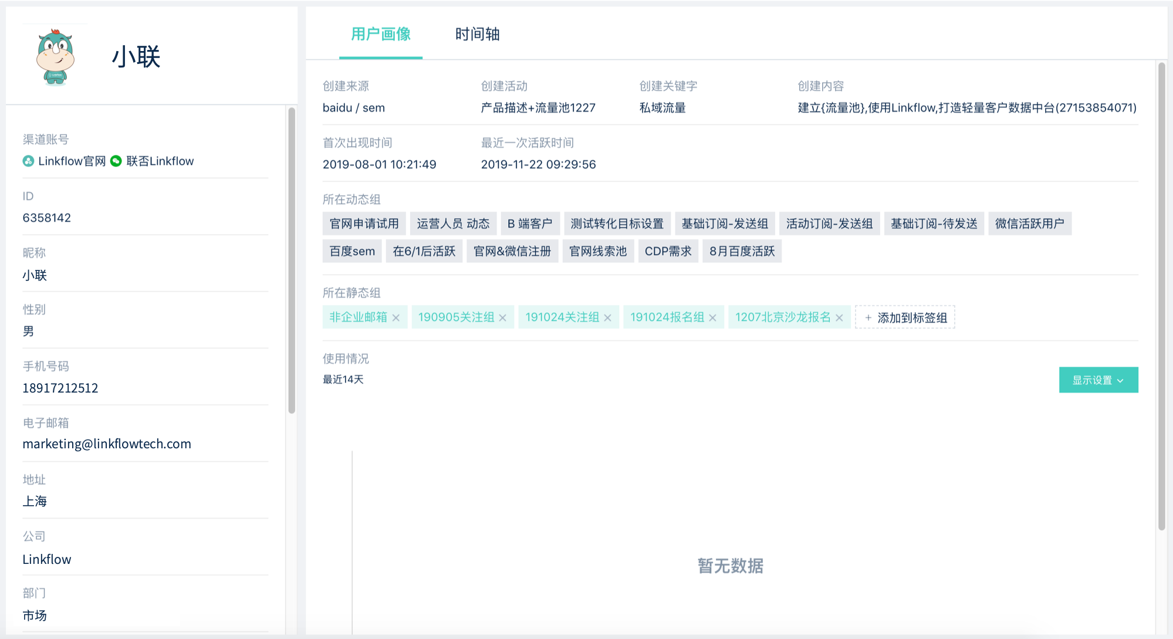Click last active time 2019-11-22 09:29:56
1173x639 pixels.
[x=538, y=164]
